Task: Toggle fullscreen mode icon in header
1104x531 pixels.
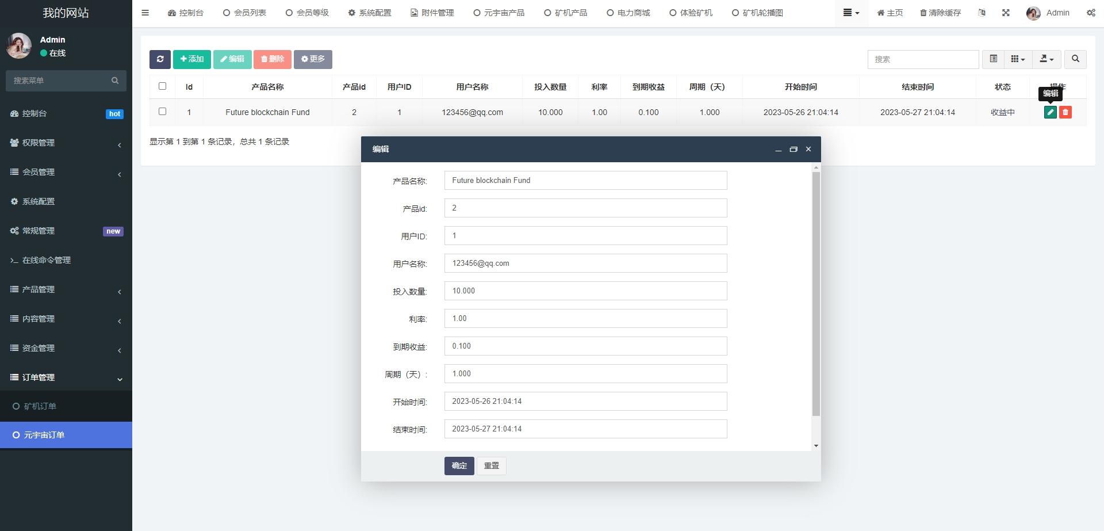Action: 1006,13
